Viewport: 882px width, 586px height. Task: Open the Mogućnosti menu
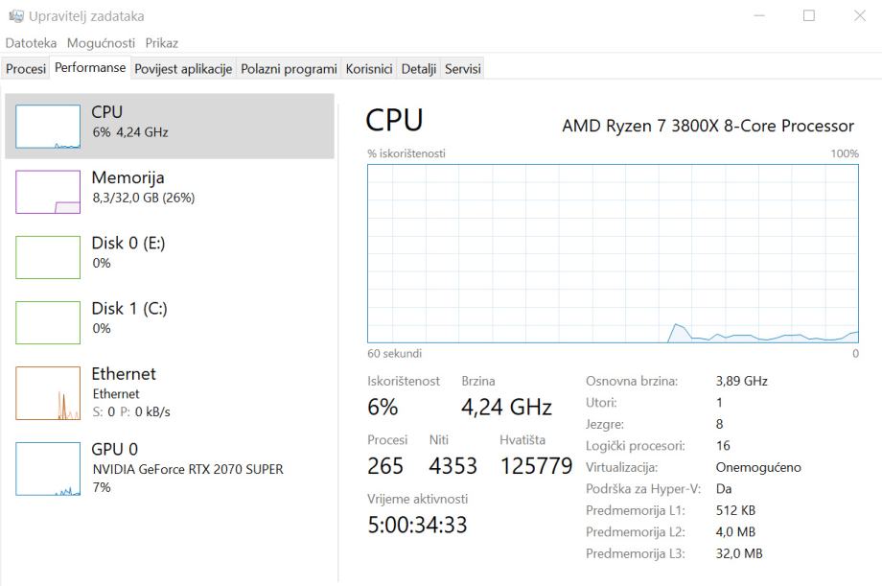tap(101, 43)
